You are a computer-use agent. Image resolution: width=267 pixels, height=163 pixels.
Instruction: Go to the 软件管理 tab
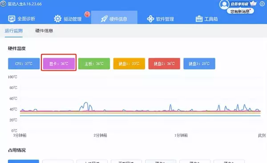tap(160, 19)
